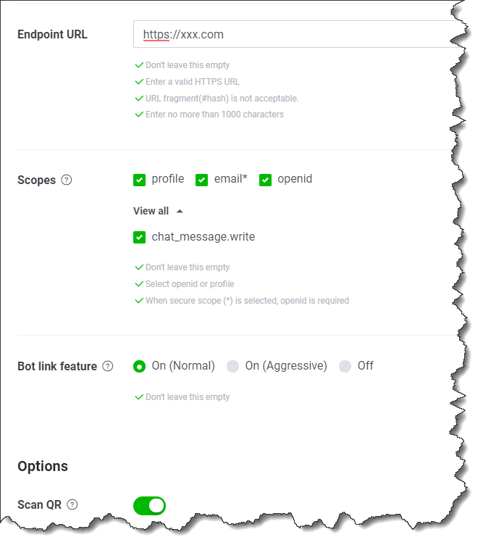Click the Scopes help question mark icon
The height and width of the screenshot is (545, 483).
67,180
